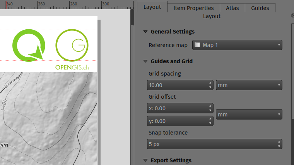Open the Atlas tab

(232, 8)
